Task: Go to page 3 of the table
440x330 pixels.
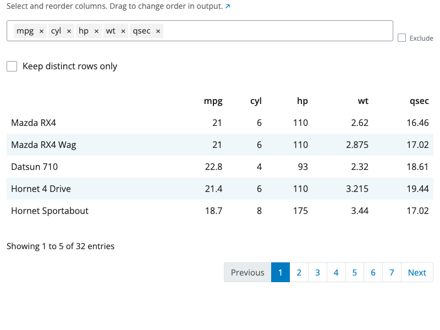Action: [317, 272]
